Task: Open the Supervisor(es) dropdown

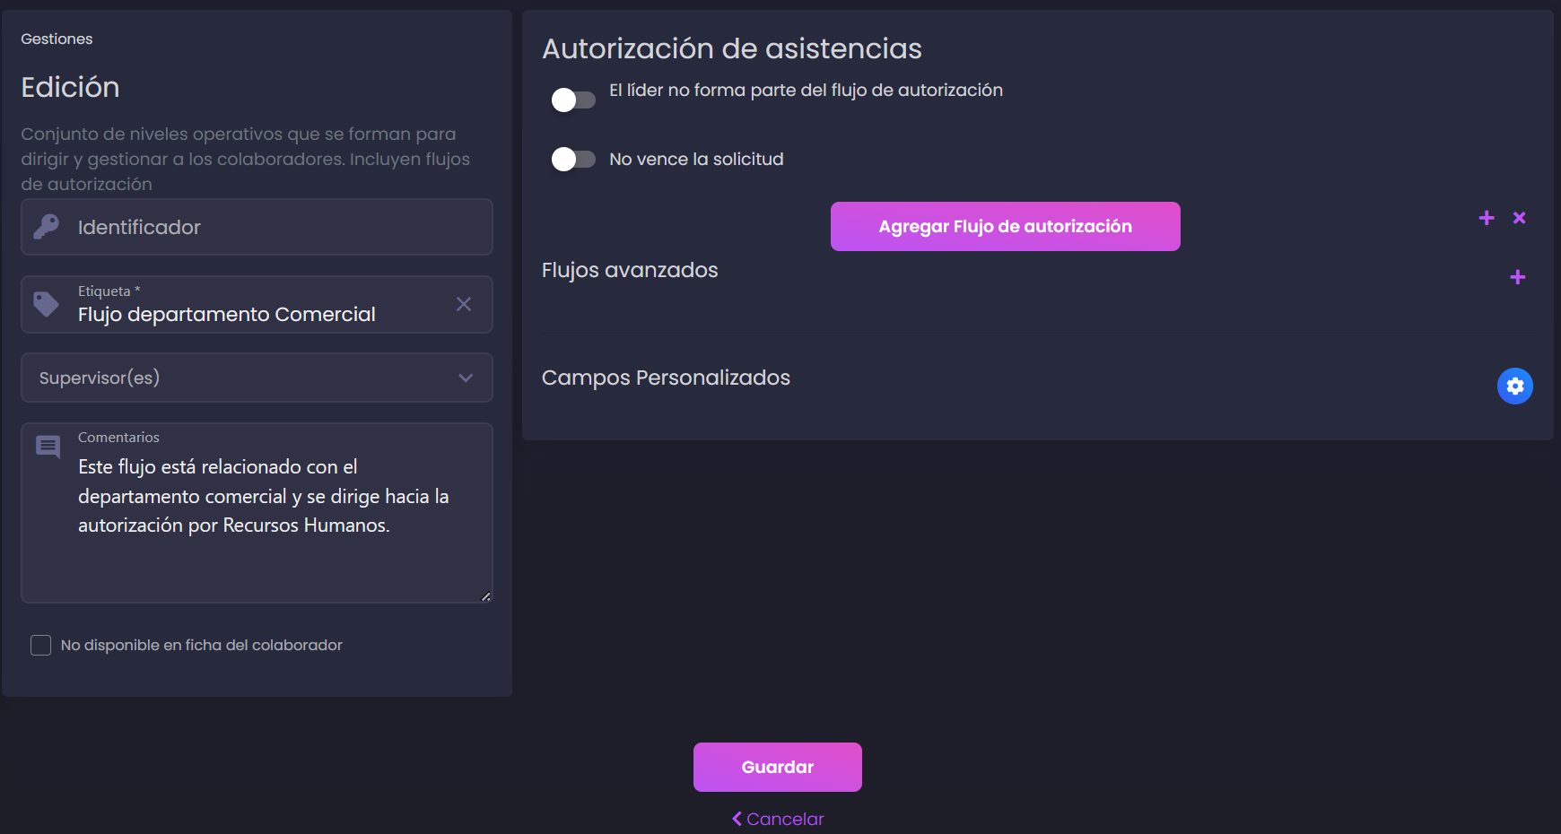Action: (257, 378)
